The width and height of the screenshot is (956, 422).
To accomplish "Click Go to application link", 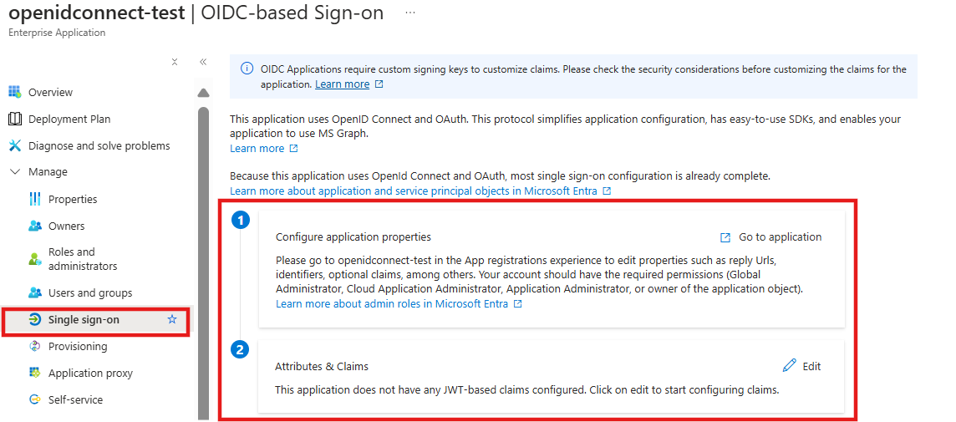I will [771, 237].
